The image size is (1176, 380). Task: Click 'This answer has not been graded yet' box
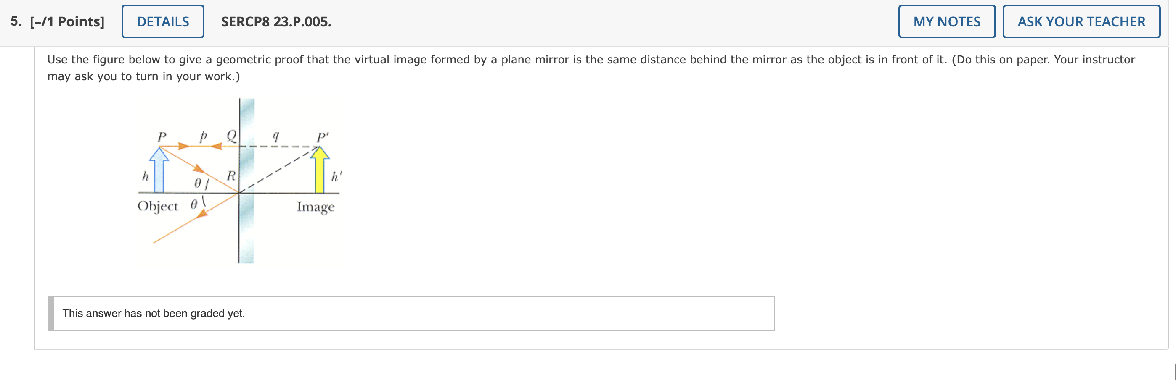pyautogui.click(x=411, y=314)
